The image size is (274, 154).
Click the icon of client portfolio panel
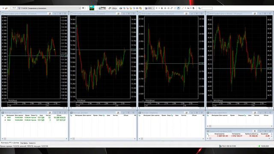(208, 131)
